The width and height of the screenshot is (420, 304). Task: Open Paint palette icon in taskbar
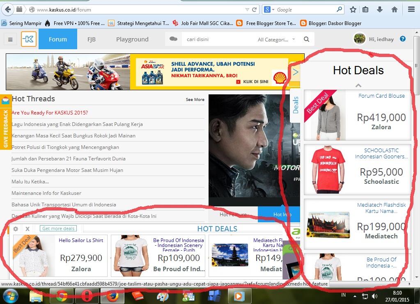coord(163,296)
